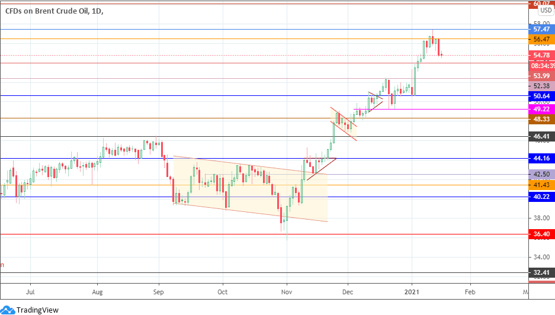Select the large shaded descending channel drawing

250,189
